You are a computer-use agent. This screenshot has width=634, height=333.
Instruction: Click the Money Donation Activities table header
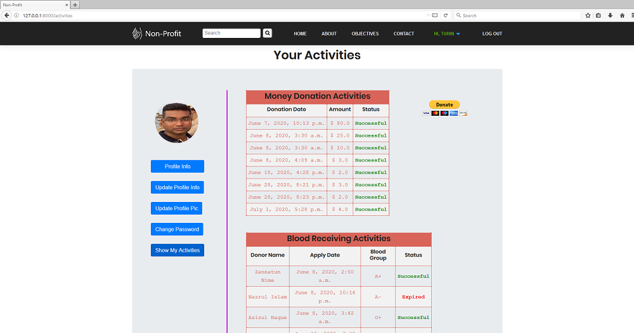pyautogui.click(x=318, y=96)
